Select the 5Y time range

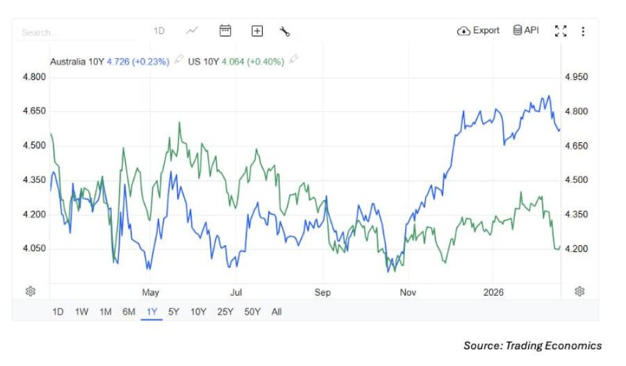(174, 312)
